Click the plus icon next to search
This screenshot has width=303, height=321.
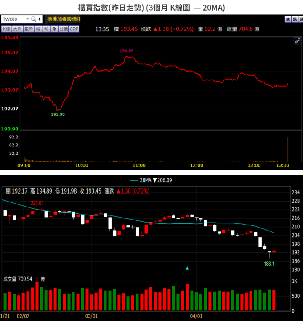coord(39,19)
